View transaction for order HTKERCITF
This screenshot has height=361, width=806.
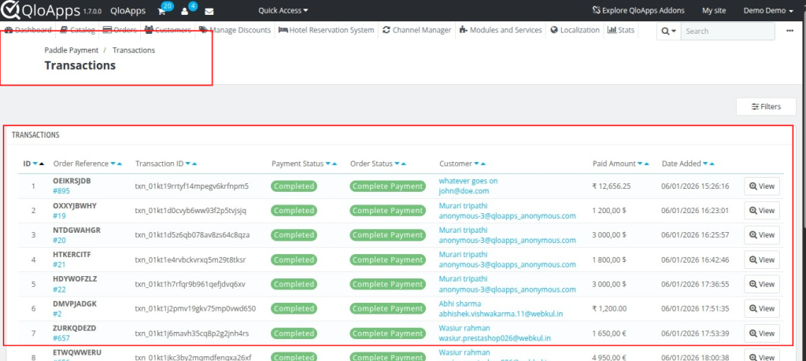pyautogui.click(x=762, y=260)
